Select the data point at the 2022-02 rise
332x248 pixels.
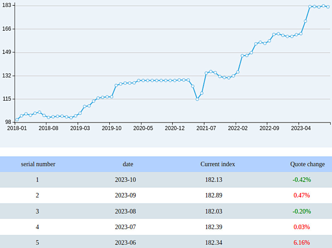click(237, 72)
